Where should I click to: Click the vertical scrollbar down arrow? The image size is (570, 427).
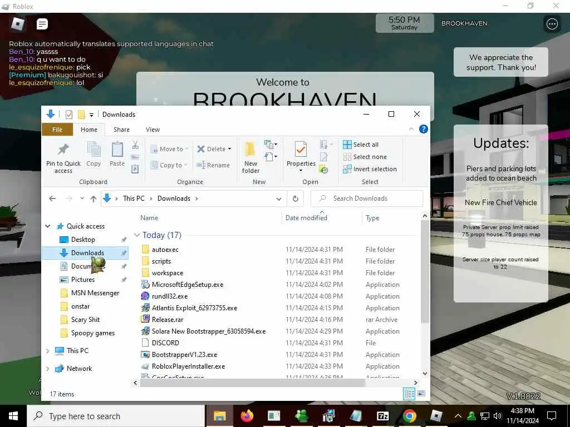(x=425, y=373)
